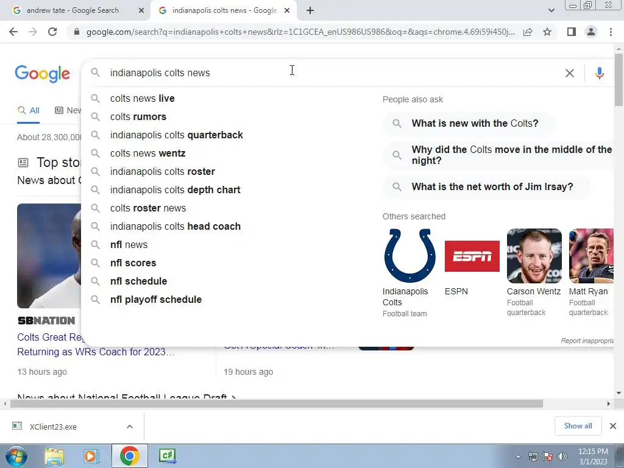Ask about the net worth of Jim Irsay
This screenshot has width=624, height=468.
(486, 186)
